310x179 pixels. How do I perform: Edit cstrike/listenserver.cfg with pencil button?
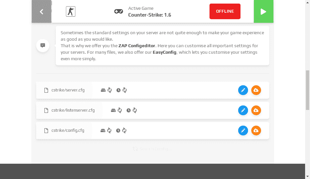(243, 110)
